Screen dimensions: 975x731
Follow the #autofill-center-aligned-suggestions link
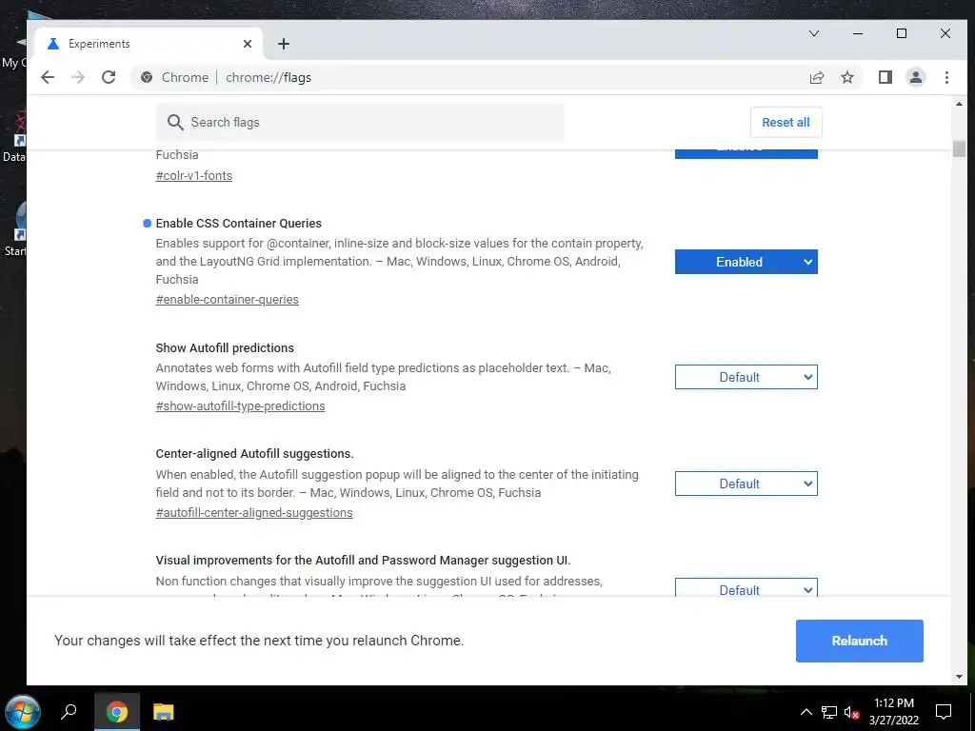[x=253, y=513]
